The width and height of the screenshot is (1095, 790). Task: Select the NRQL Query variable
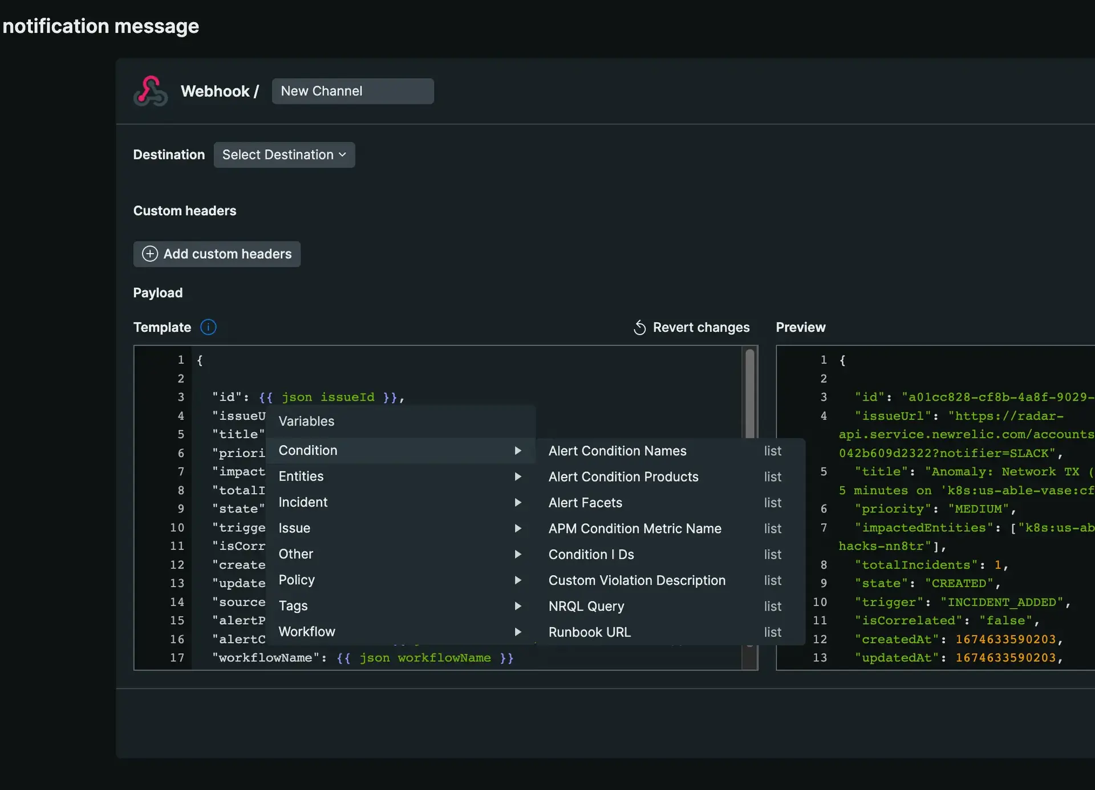(x=586, y=606)
